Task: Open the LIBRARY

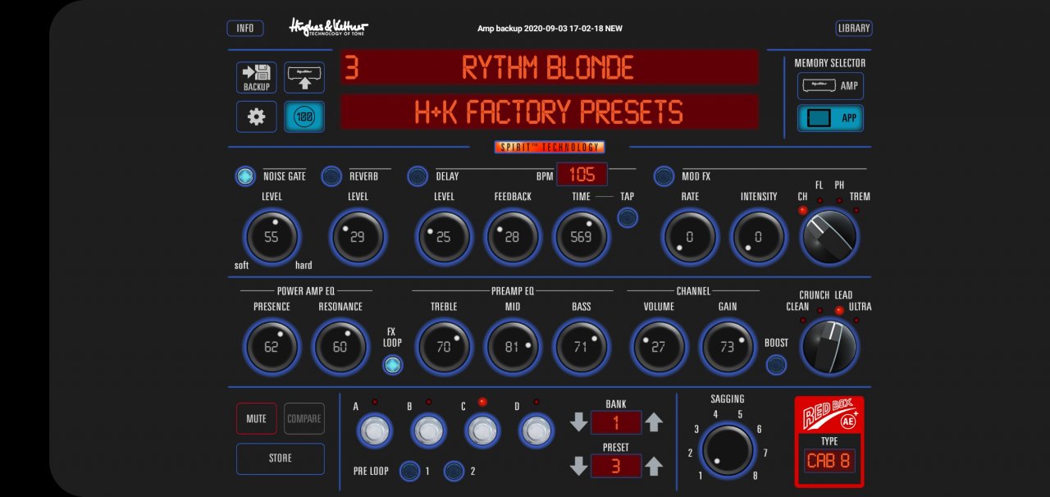Action: pos(854,28)
